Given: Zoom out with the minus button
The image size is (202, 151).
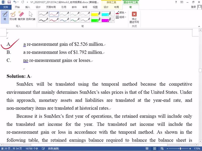Looking at the screenshot, I should [167, 148].
